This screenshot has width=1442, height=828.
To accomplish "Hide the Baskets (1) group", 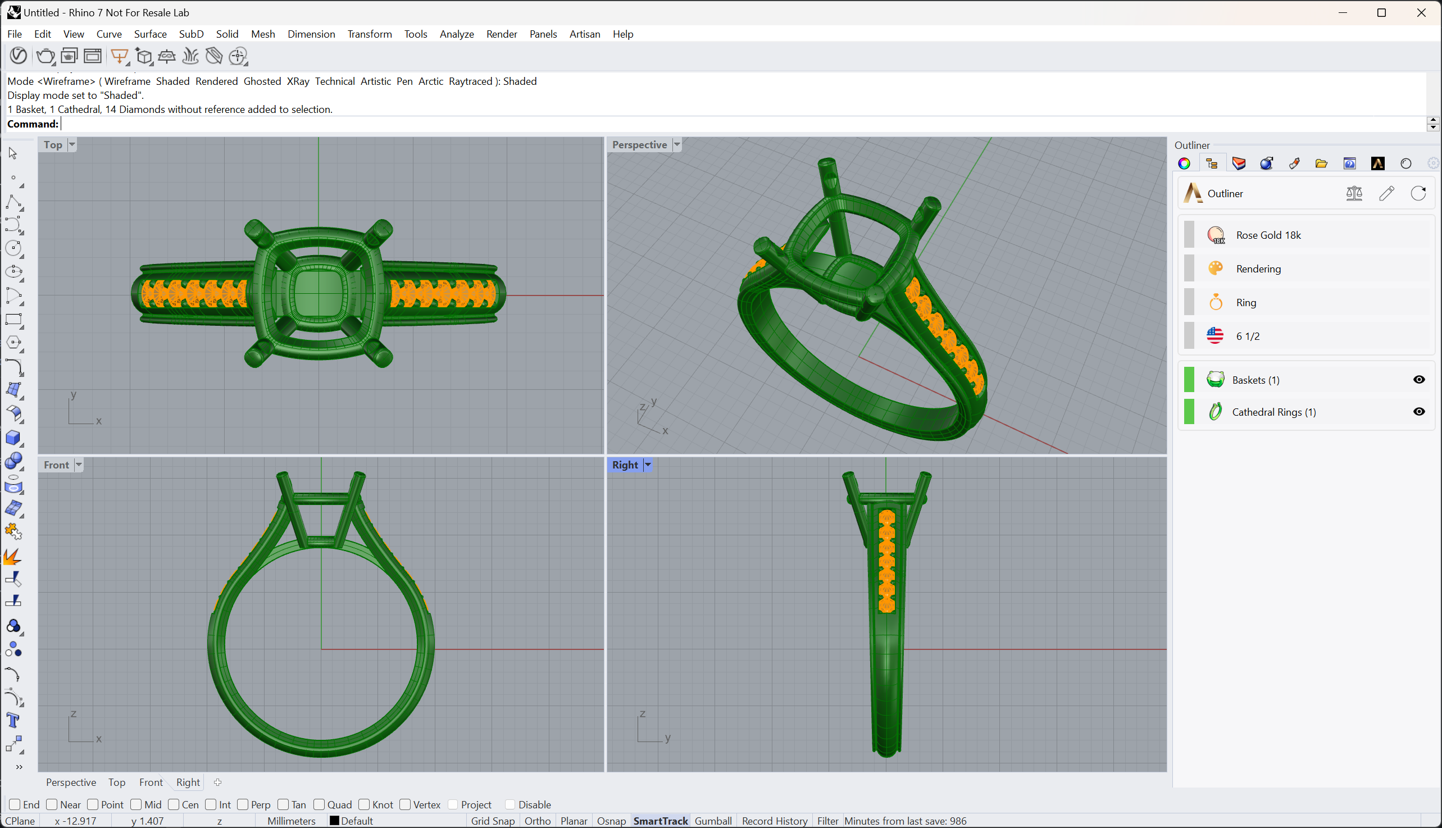I will tap(1418, 380).
